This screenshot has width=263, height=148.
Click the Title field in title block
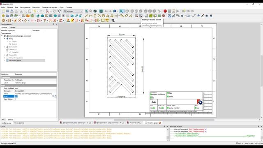point(169,93)
